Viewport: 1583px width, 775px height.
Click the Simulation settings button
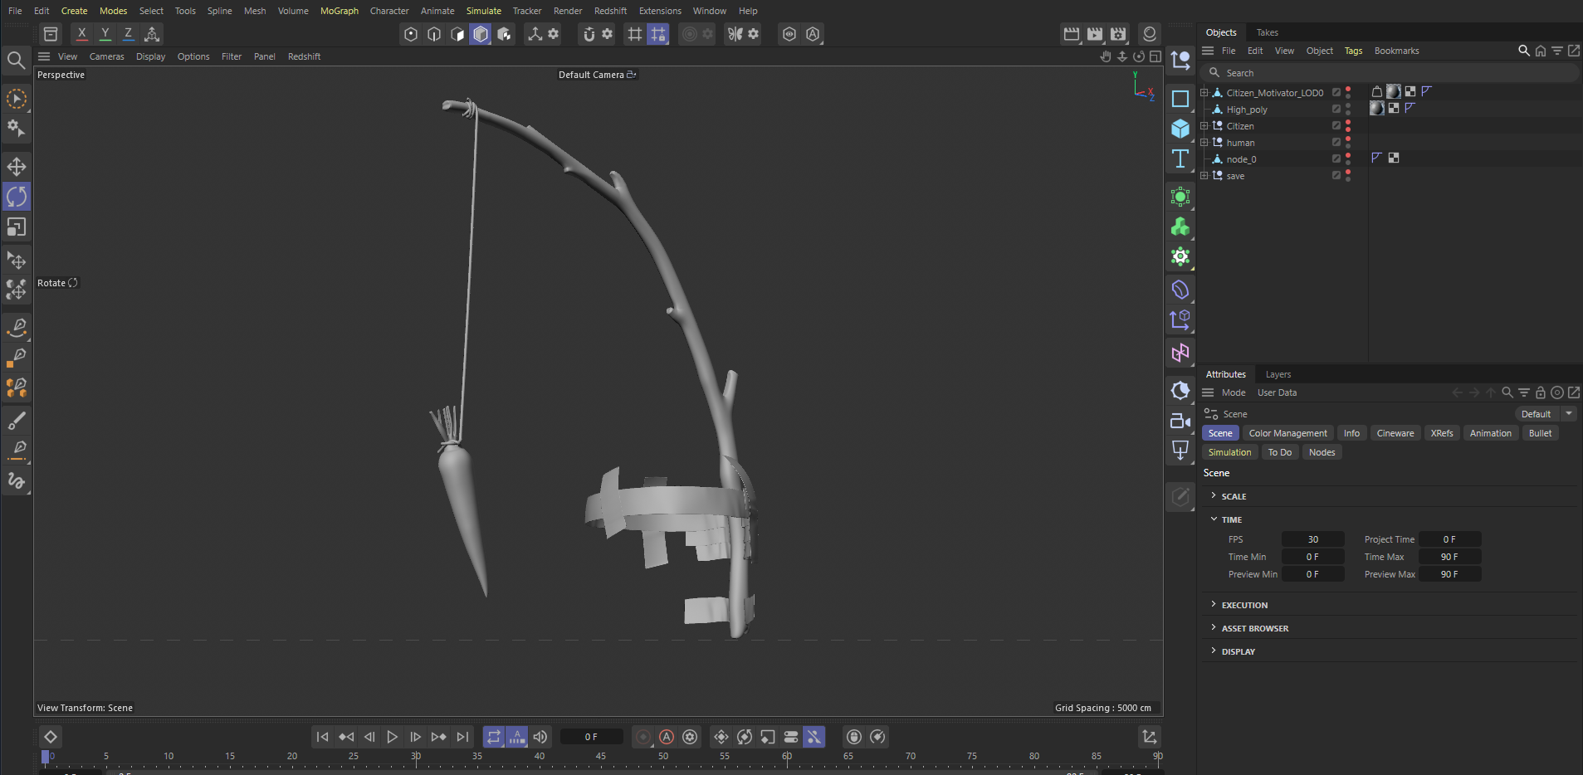point(1229,452)
